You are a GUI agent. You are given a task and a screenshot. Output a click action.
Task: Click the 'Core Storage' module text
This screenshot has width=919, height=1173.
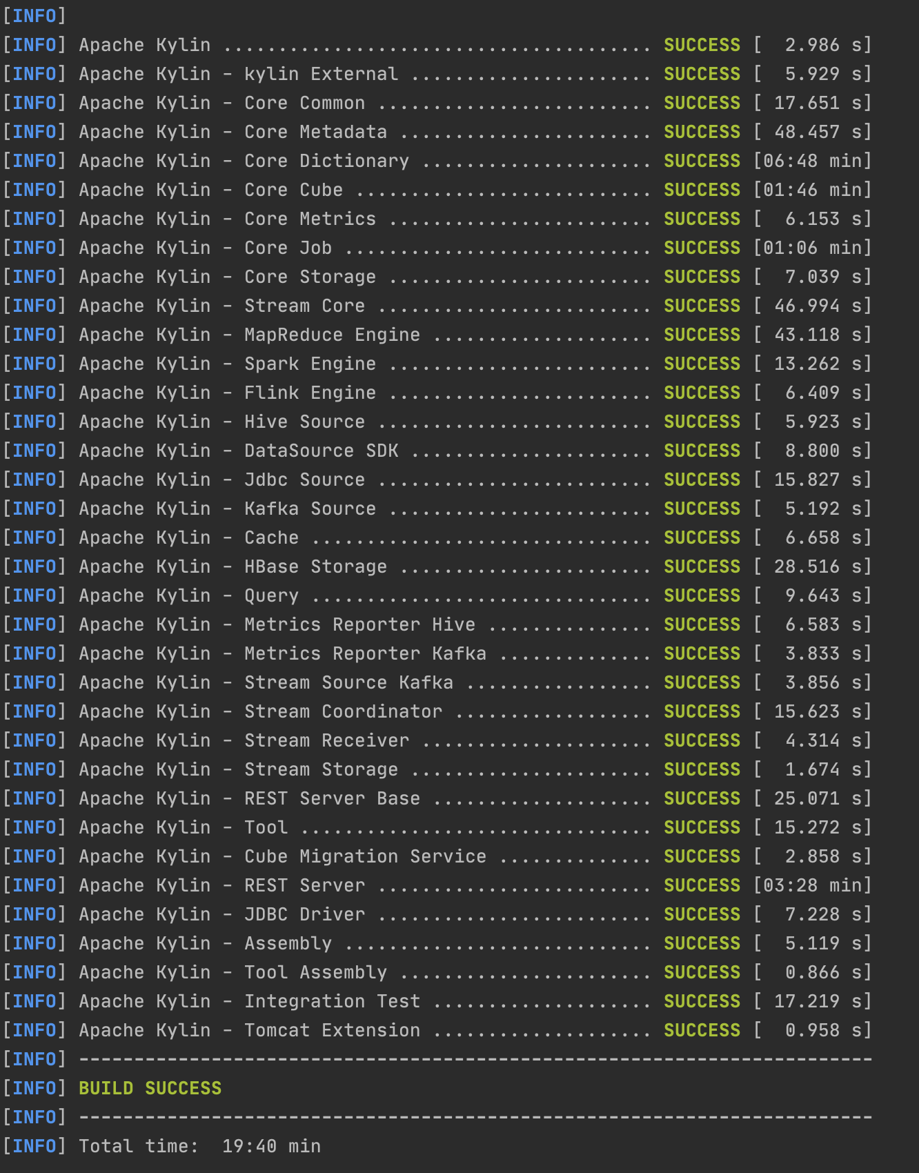pyautogui.click(x=310, y=277)
